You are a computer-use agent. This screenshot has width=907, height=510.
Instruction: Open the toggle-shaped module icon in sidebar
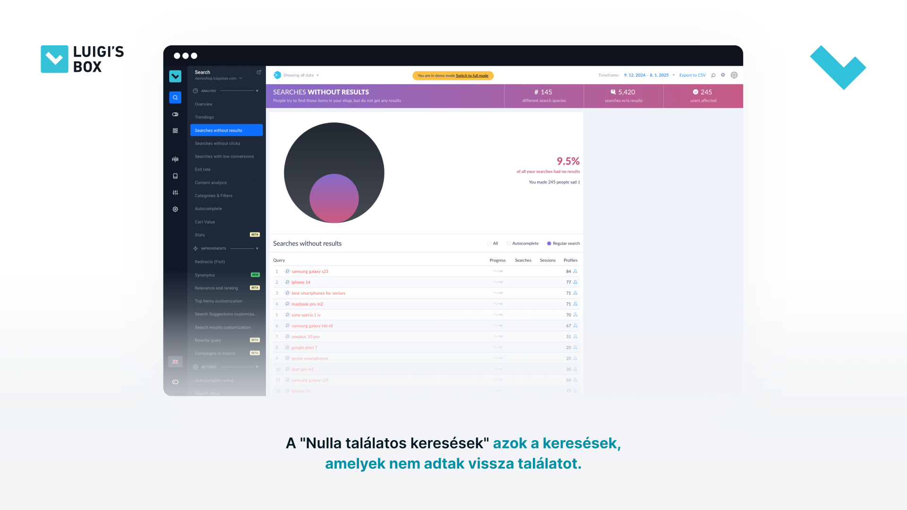[x=175, y=114]
